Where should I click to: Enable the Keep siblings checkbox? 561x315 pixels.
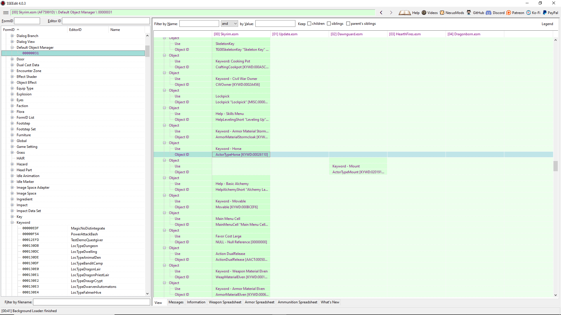(329, 24)
